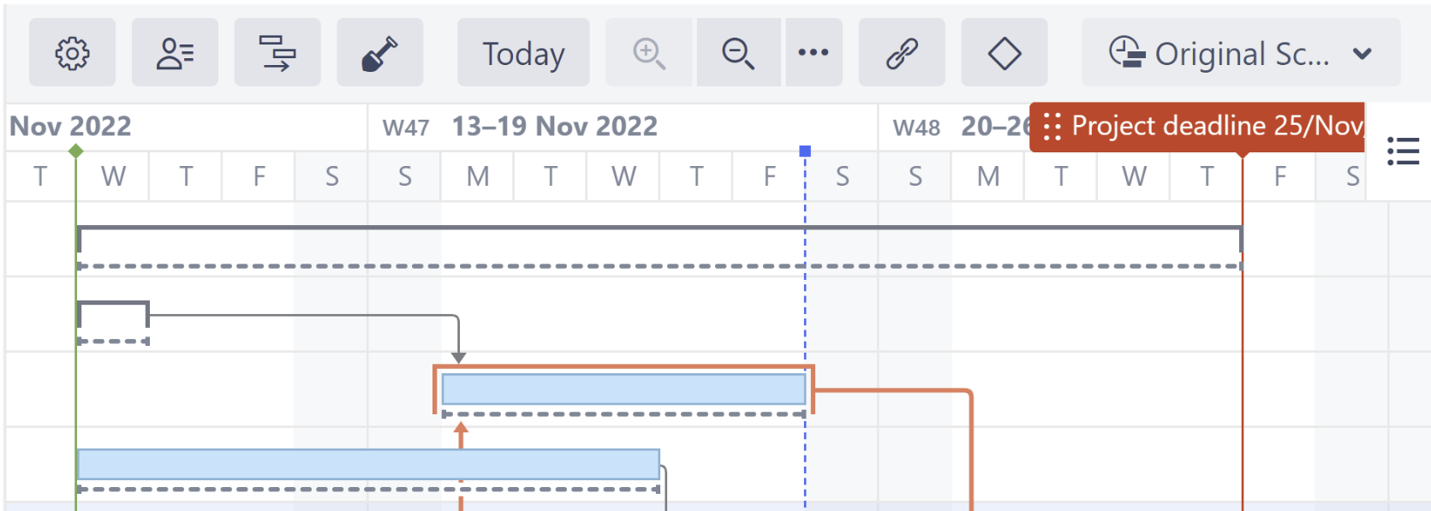
Task: Zoom out of the timeline
Action: click(738, 53)
